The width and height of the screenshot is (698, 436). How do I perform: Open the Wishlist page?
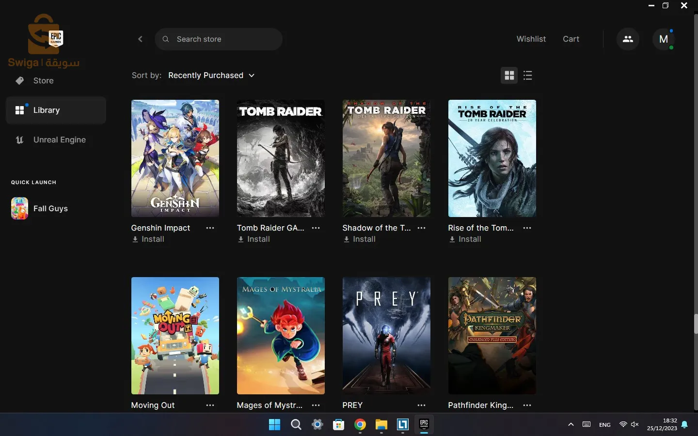(x=531, y=39)
